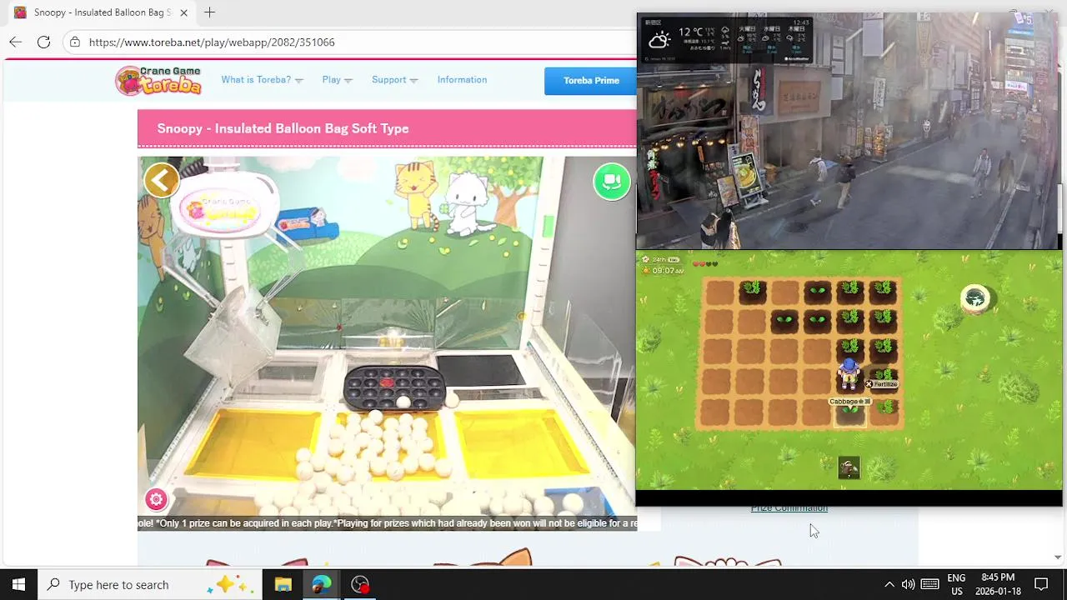Click the ENG US language indicator
This screenshot has height=600, width=1067.
(x=956, y=584)
